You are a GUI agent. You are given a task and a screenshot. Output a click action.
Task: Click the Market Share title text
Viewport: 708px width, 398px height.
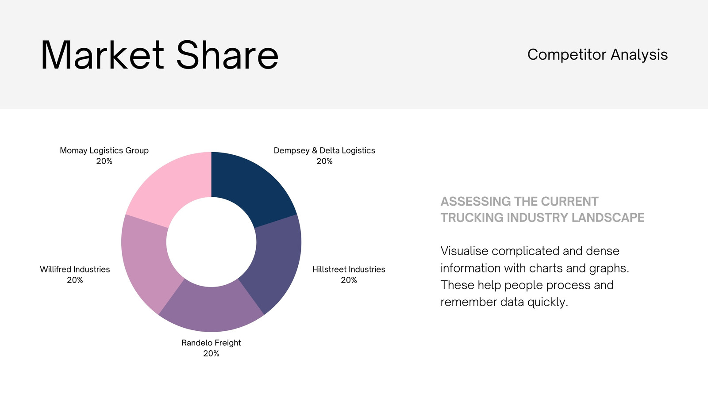pos(160,55)
